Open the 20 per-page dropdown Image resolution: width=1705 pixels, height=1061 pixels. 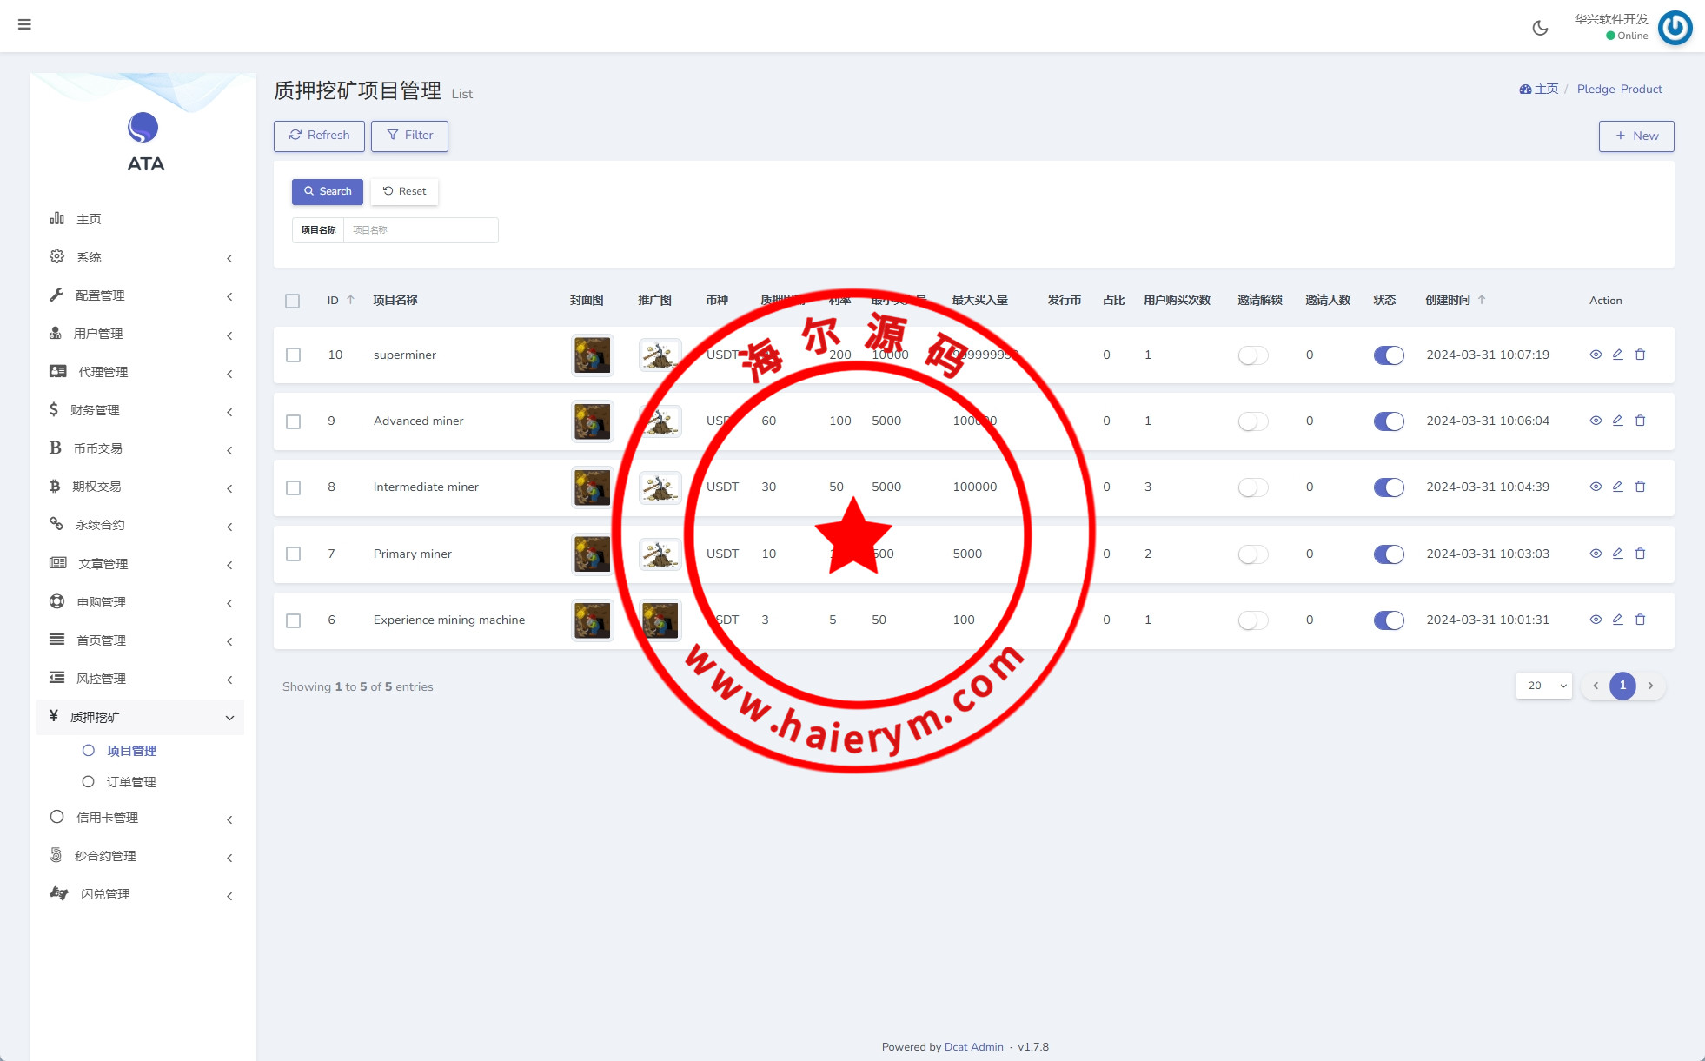(x=1544, y=686)
